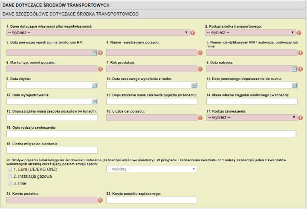Tick the Instalacja gazowa checkbox
307x209 pixels.
(10, 176)
